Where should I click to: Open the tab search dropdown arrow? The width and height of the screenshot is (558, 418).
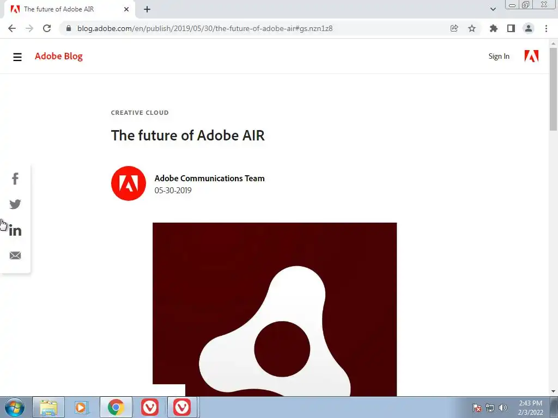493,9
